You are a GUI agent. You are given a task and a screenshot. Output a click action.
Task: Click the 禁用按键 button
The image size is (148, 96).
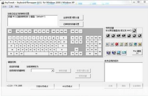coord(83,76)
